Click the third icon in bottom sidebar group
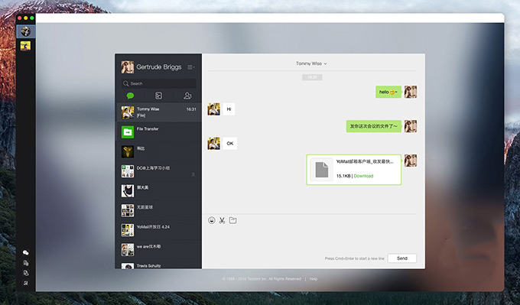520x305 pixels. click(25, 273)
